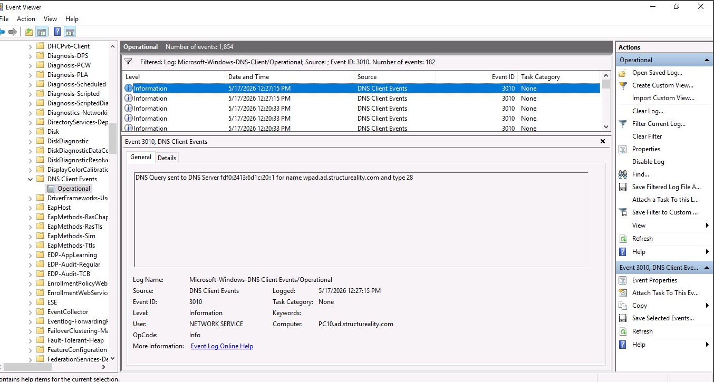714x382 pixels.
Task: Click Import Custom View action
Action: point(663,98)
